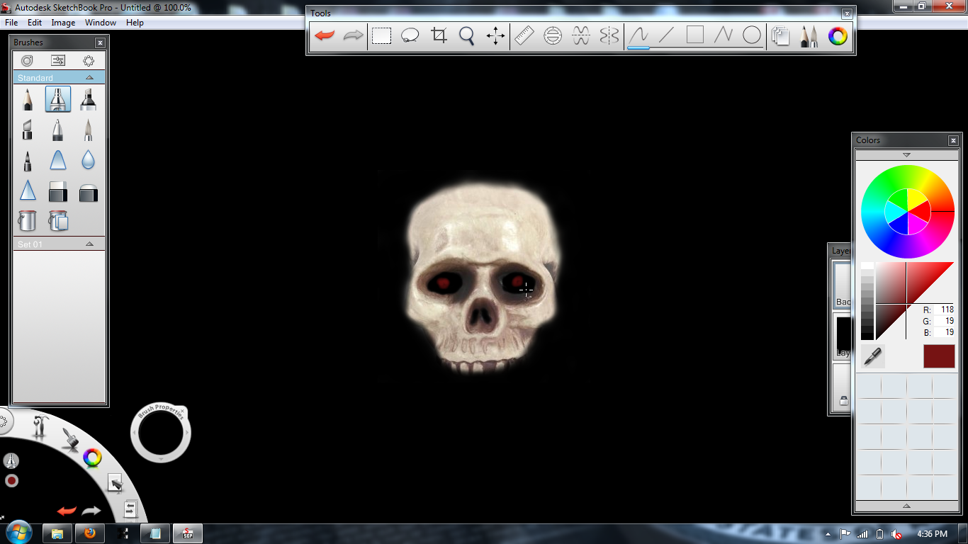Click the red Undo arrow in Tools
The height and width of the screenshot is (544, 968).
[x=325, y=35]
